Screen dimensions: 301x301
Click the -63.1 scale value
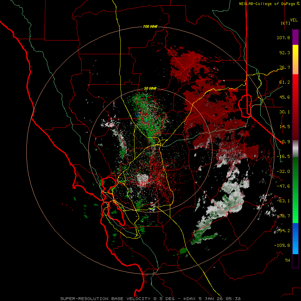(x=283, y=201)
